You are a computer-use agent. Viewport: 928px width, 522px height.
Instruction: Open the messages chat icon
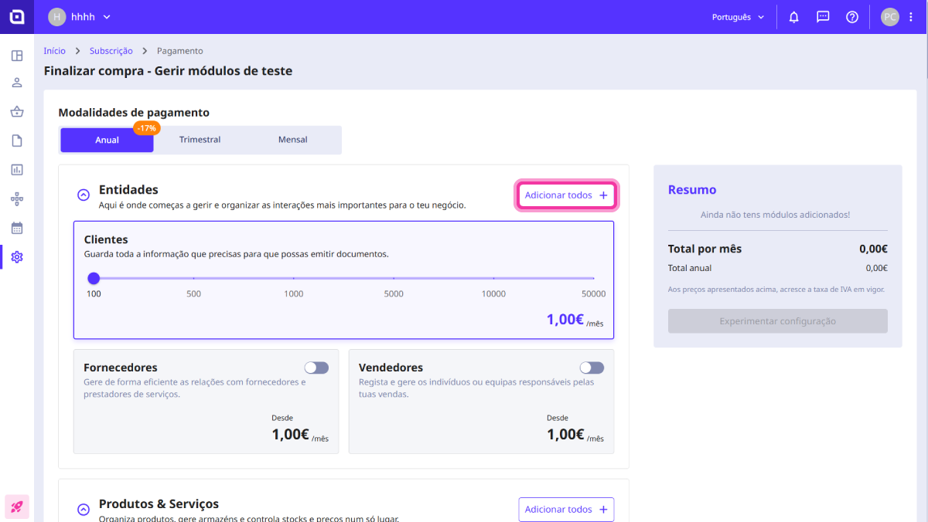pos(823,17)
